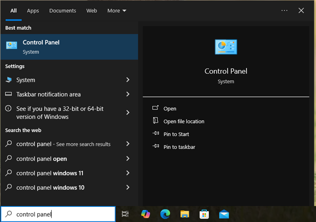This screenshot has width=316, height=222.
Task: Click magnifier icon beside 'See more search results'
Action: 8,144
